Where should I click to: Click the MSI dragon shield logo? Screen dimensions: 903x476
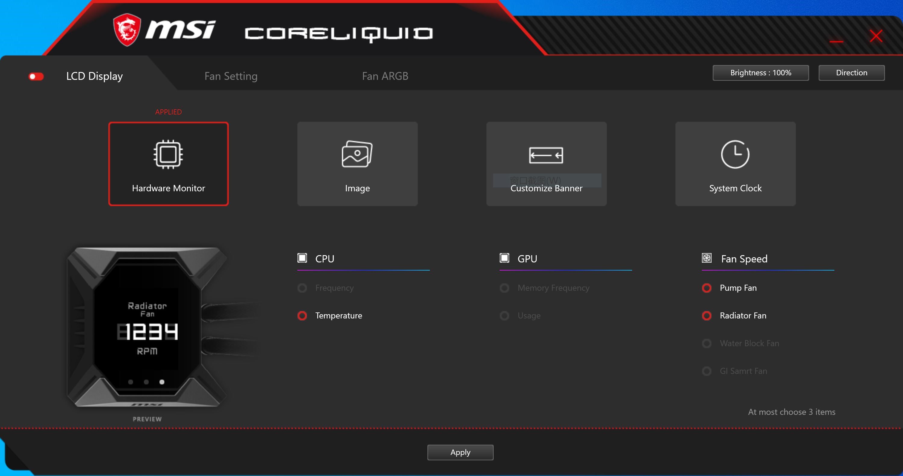pyautogui.click(x=127, y=30)
